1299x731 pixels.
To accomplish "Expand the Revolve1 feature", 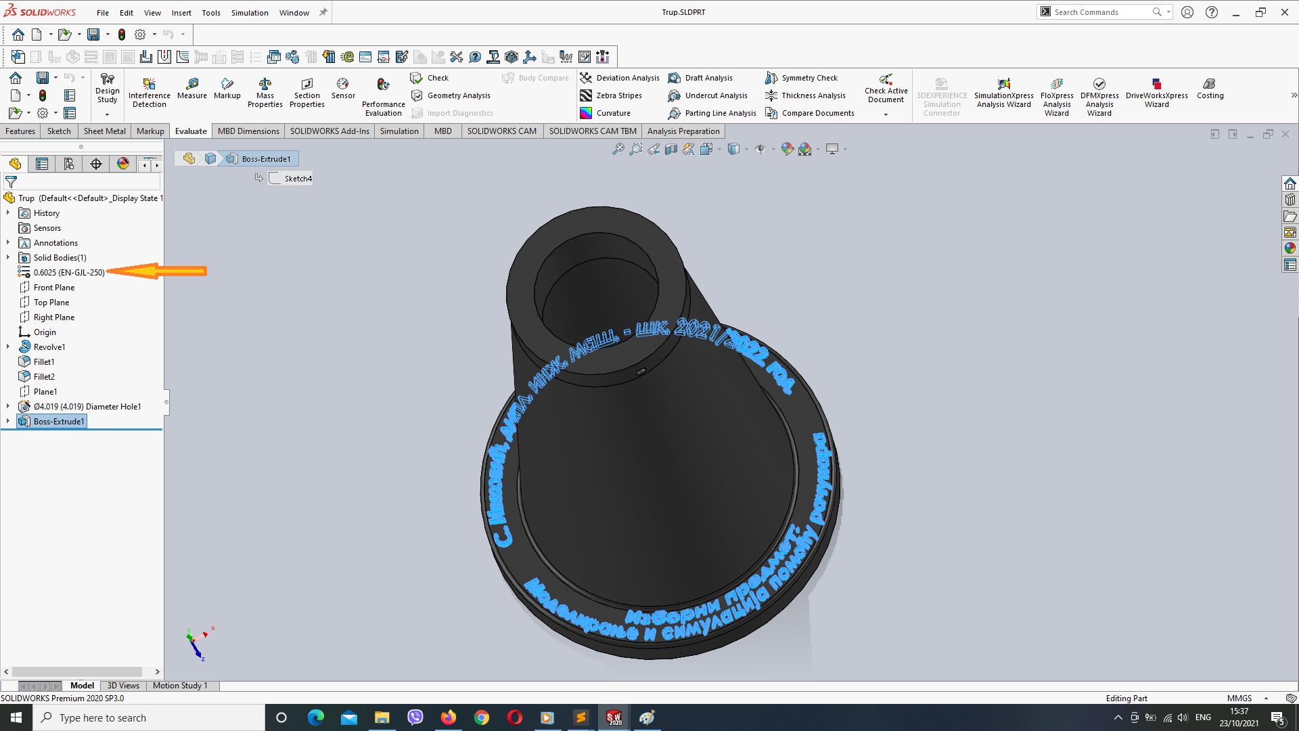I will click(8, 347).
